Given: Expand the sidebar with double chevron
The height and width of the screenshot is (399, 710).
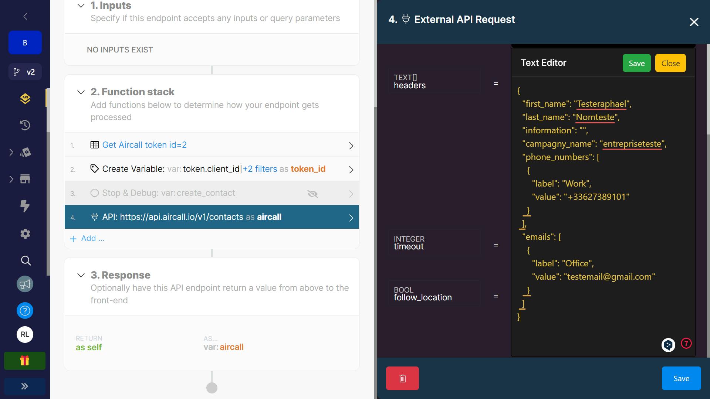Looking at the screenshot, I should (x=25, y=386).
